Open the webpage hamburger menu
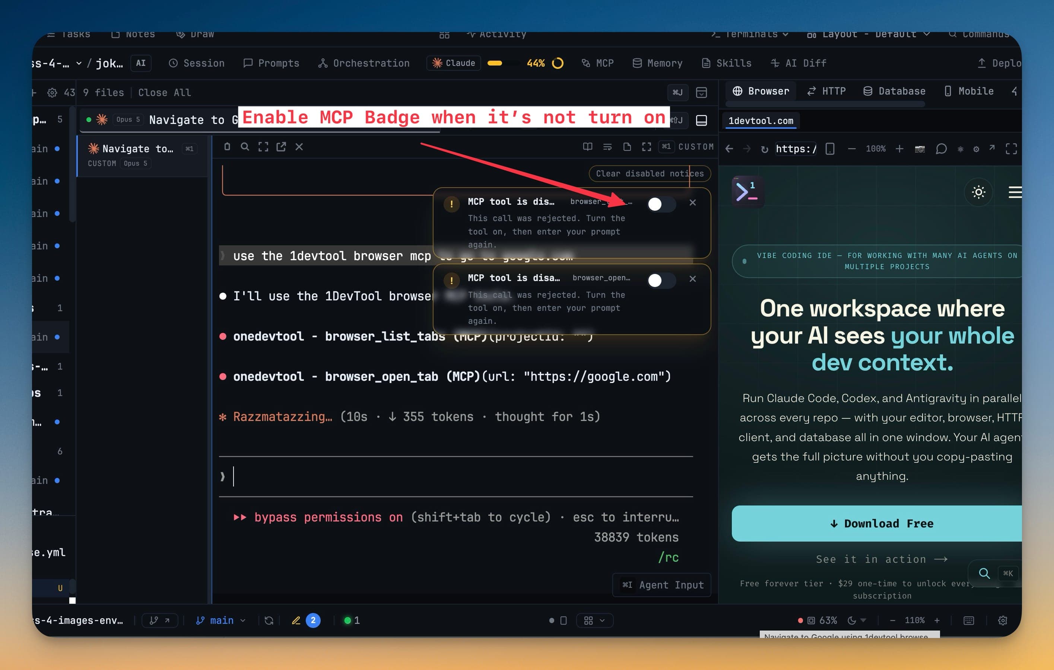This screenshot has height=670, width=1054. click(1015, 192)
